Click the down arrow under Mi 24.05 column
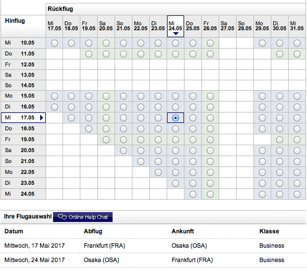Screen dimensions: 307x271 [176, 34]
